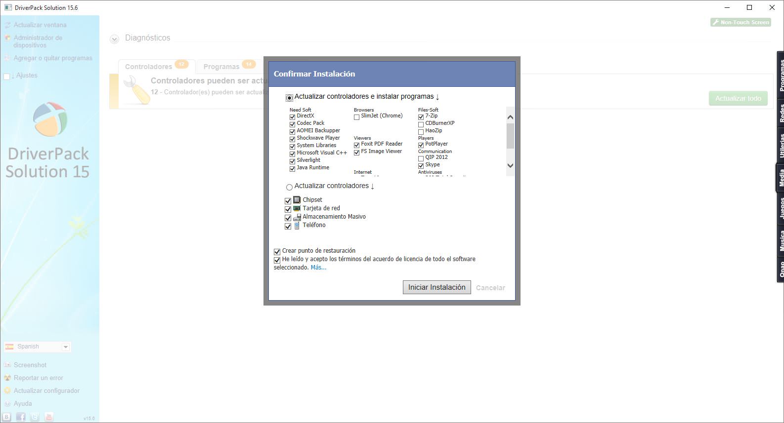The width and height of the screenshot is (784, 423).
Task: Open the Facebook social icon
Action: (21, 417)
